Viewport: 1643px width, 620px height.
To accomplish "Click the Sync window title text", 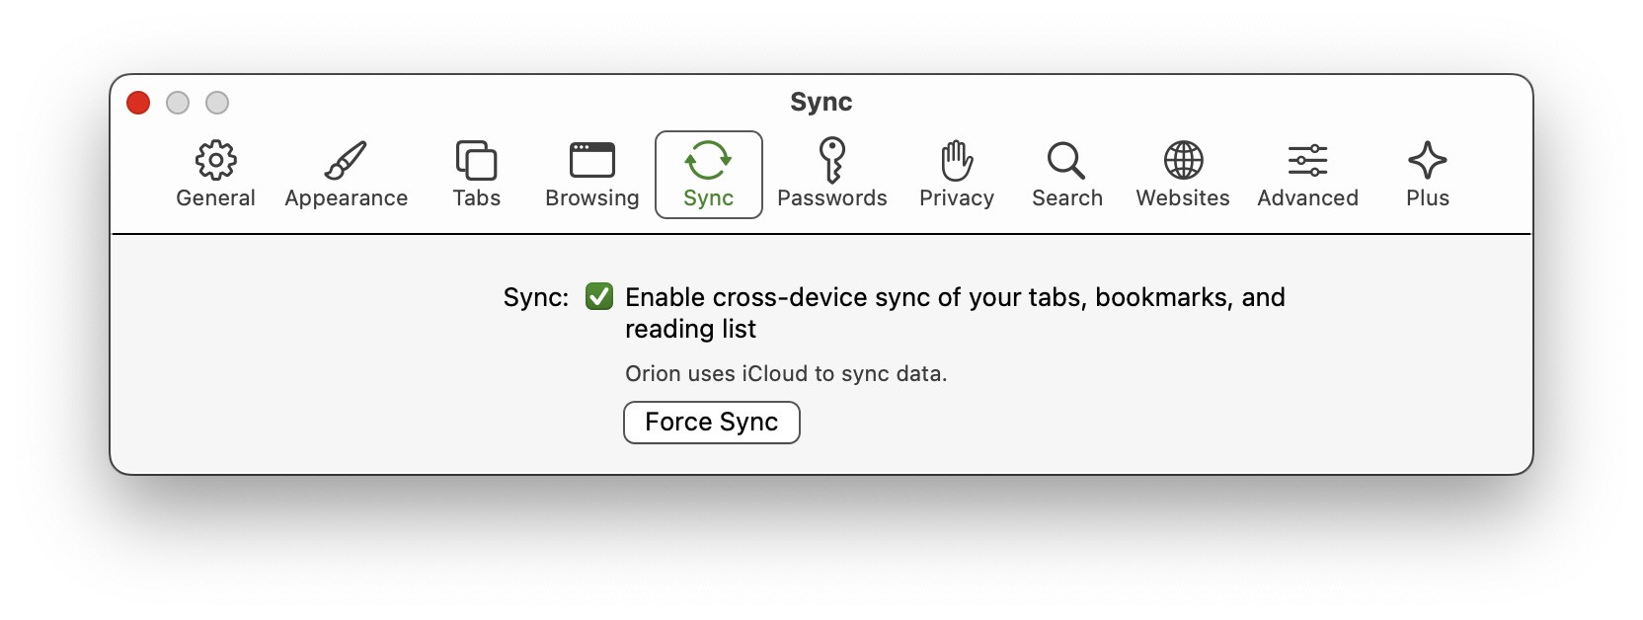I will [x=821, y=103].
